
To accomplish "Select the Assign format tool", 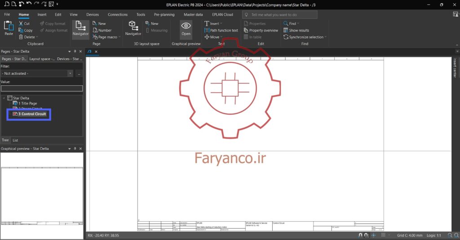I will point(54,30).
